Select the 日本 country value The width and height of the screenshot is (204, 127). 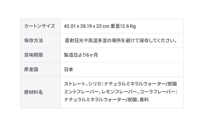point(69,69)
